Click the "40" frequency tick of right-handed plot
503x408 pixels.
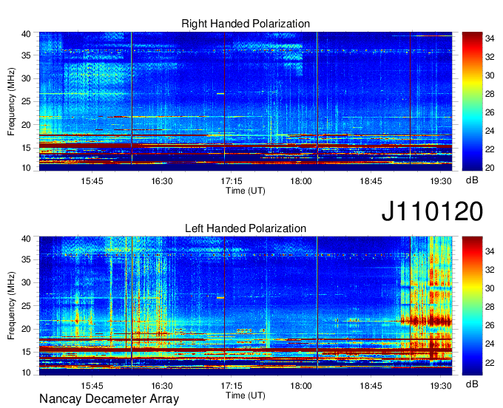click(26, 34)
